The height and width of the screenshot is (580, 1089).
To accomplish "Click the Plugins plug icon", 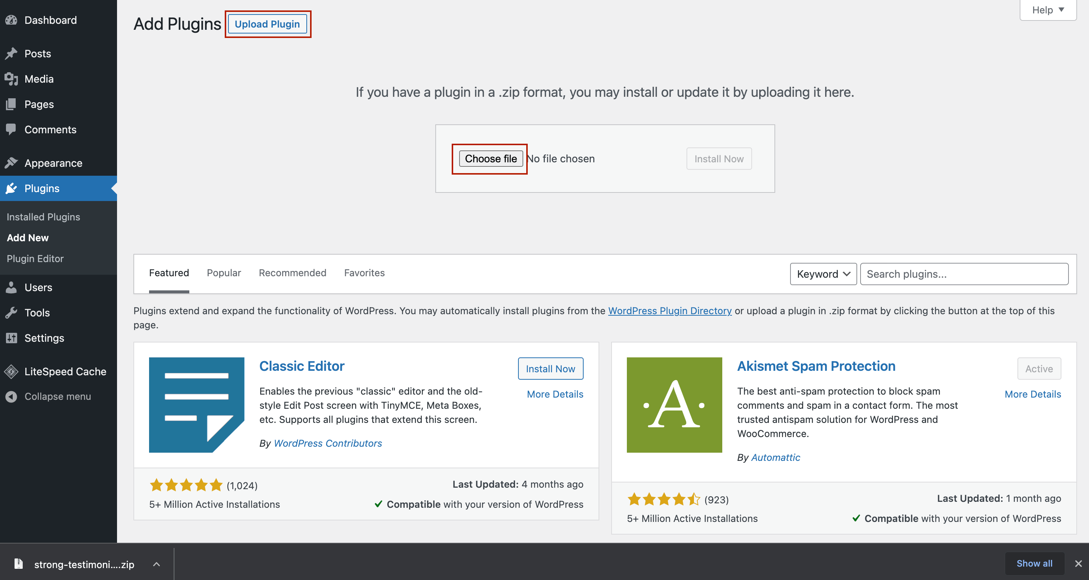I will [12, 188].
